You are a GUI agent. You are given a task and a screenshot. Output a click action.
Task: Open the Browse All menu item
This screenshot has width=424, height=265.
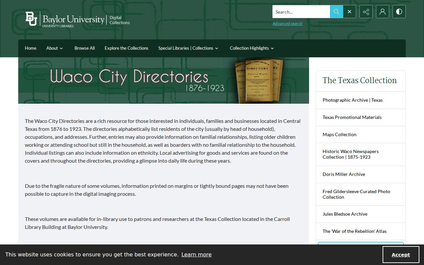tap(84, 48)
